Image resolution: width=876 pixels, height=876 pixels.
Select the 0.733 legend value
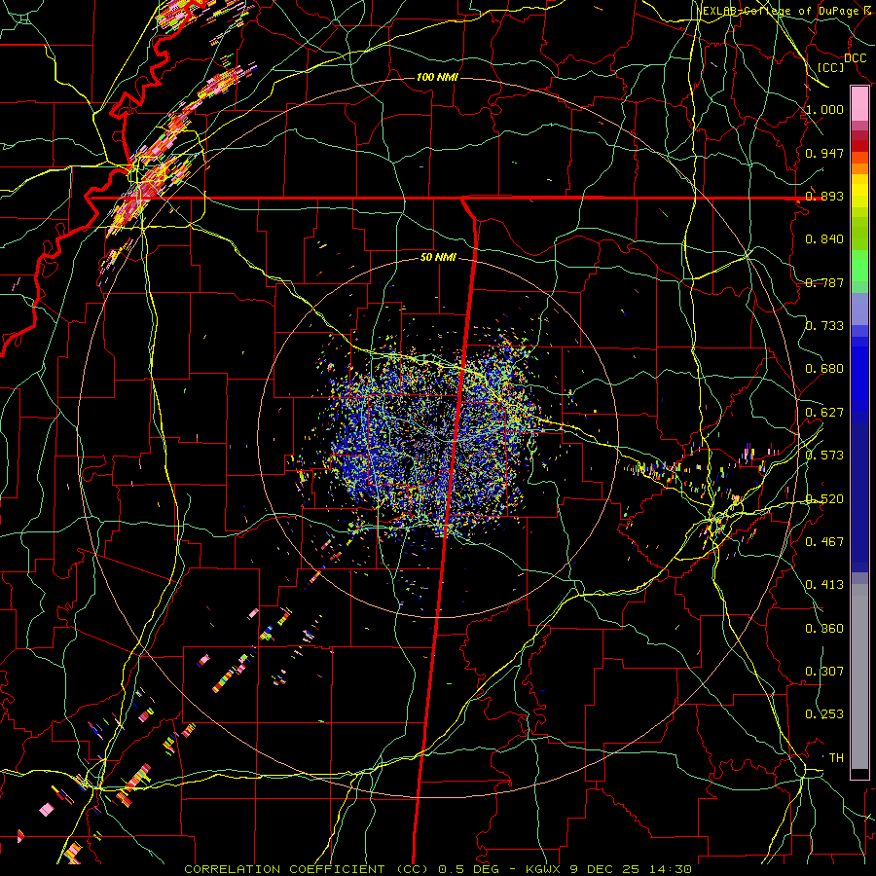point(824,326)
